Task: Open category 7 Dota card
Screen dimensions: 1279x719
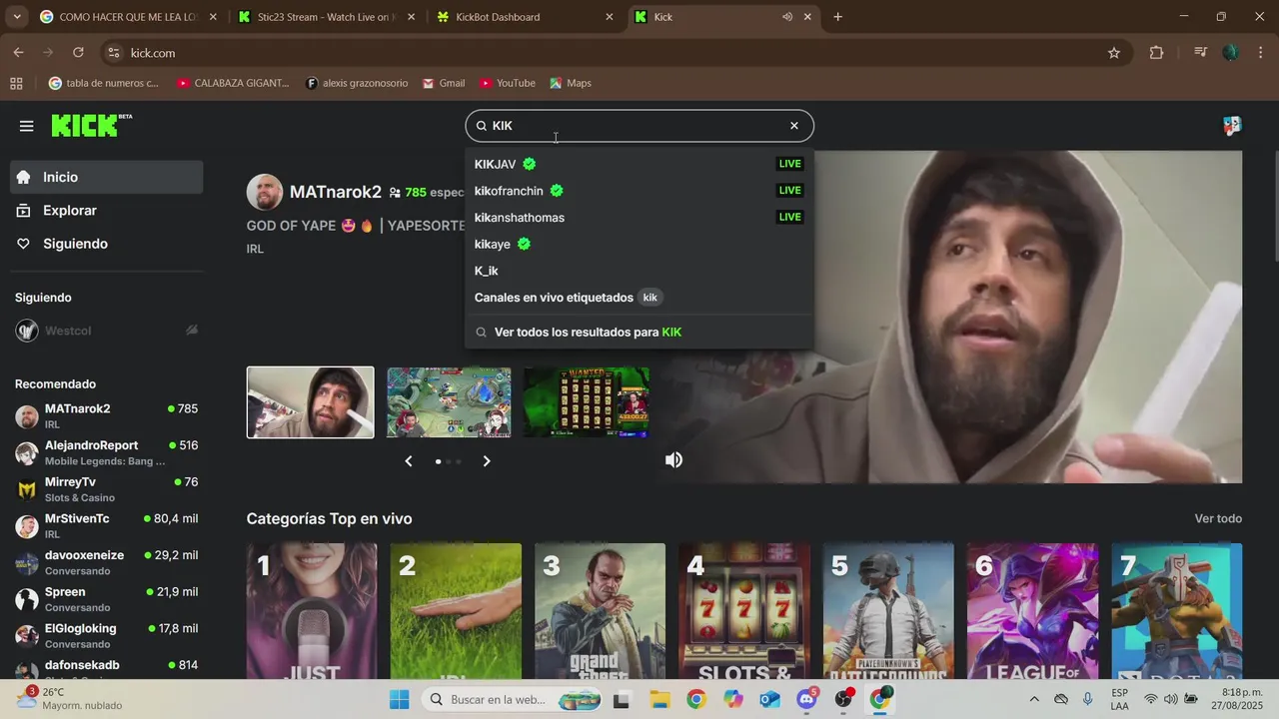Action: (x=1177, y=611)
